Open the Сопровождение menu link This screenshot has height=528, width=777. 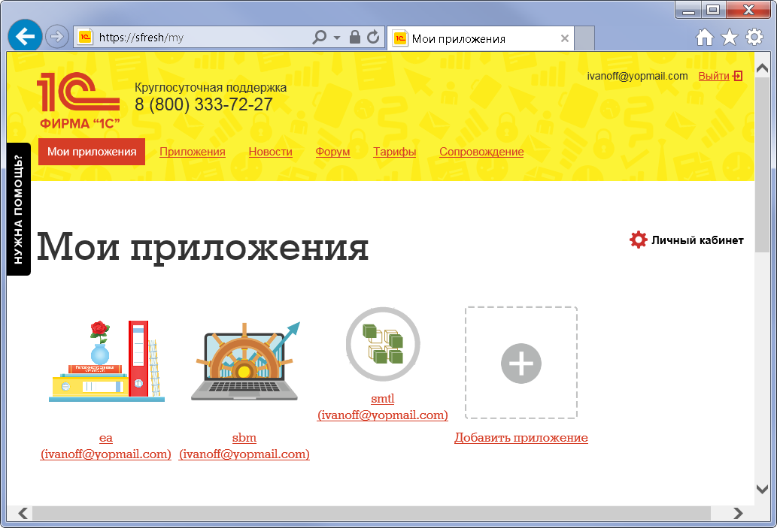481,152
